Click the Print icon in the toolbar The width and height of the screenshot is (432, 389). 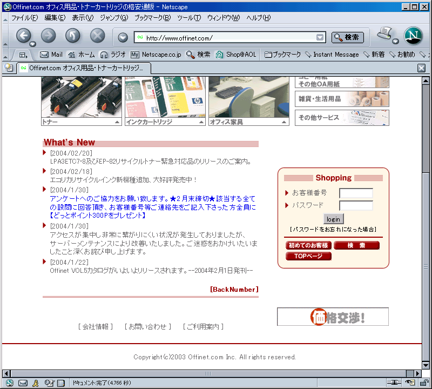point(384,33)
